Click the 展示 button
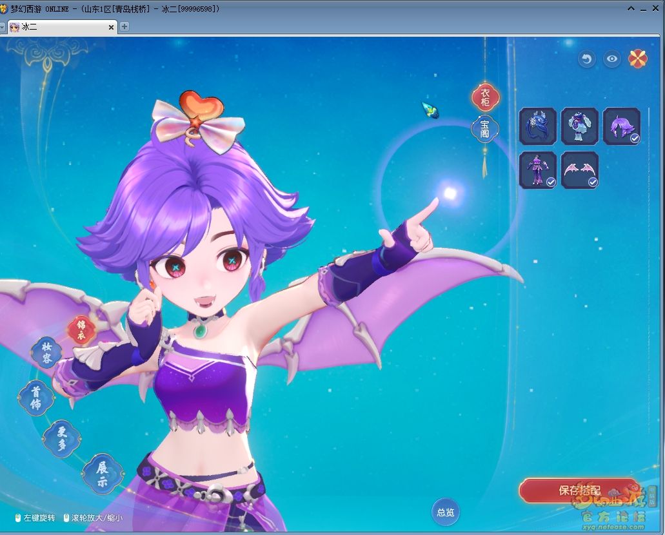 pyautogui.click(x=102, y=474)
